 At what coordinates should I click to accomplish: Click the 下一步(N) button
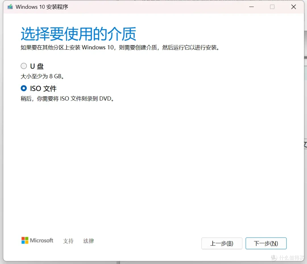click(x=266, y=243)
